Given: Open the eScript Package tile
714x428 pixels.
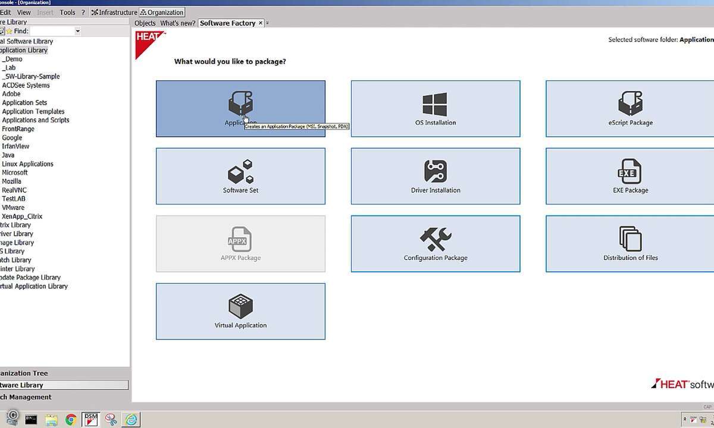Looking at the screenshot, I should tap(630, 109).
